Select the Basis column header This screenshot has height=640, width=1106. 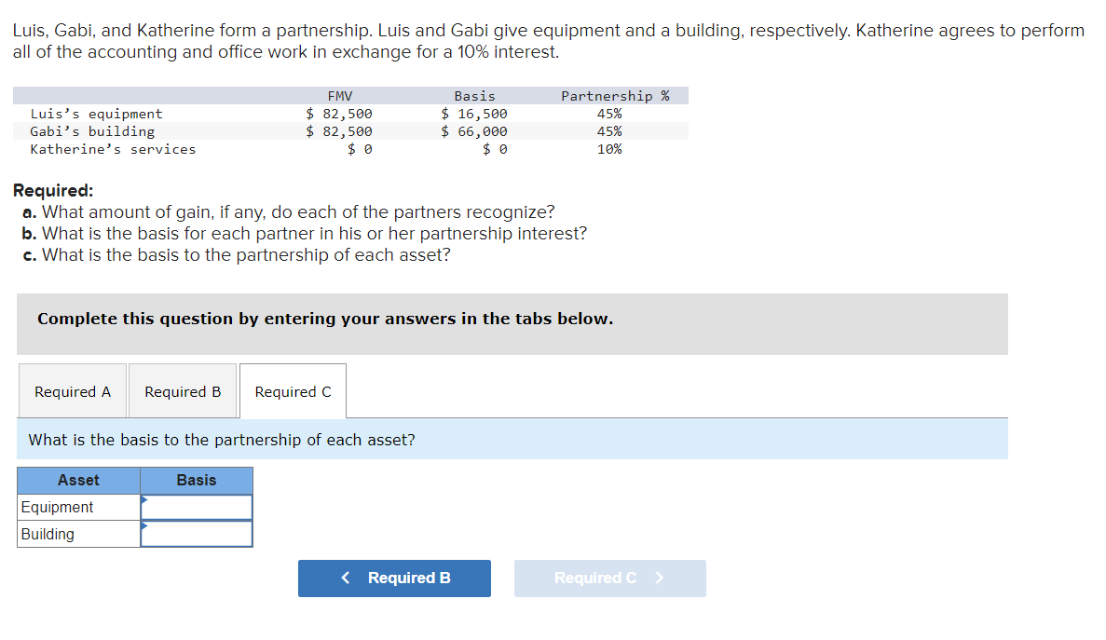coord(197,480)
